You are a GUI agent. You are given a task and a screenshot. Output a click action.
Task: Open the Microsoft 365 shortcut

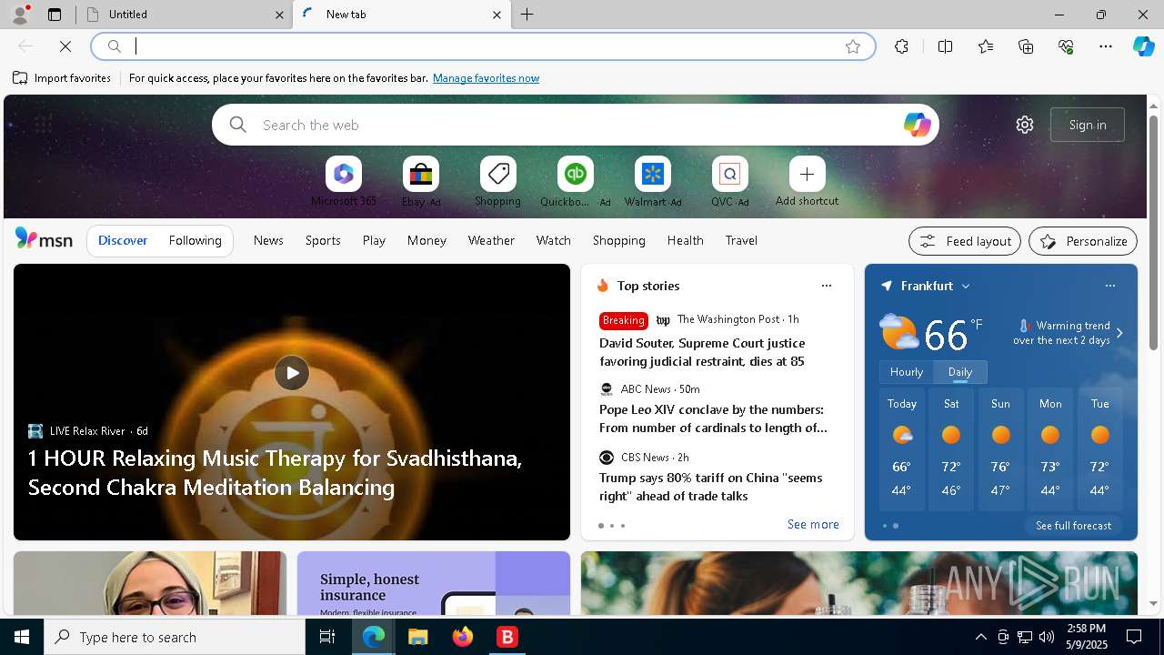pyautogui.click(x=344, y=181)
